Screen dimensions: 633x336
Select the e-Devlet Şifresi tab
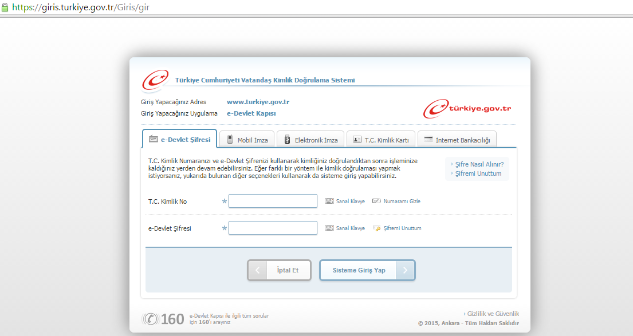(x=179, y=139)
